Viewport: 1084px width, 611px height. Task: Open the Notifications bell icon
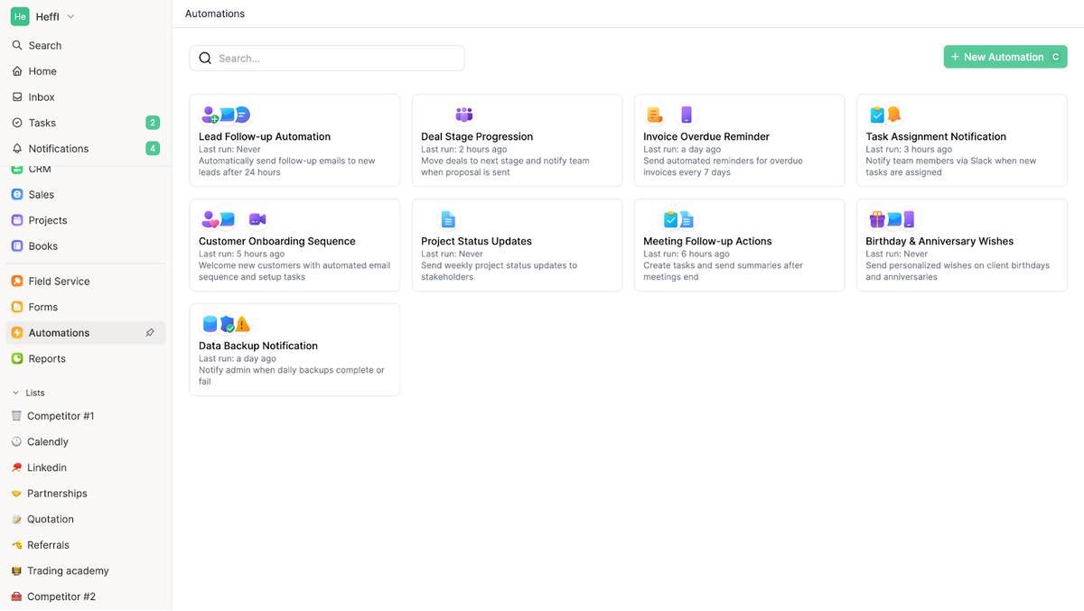point(17,148)
